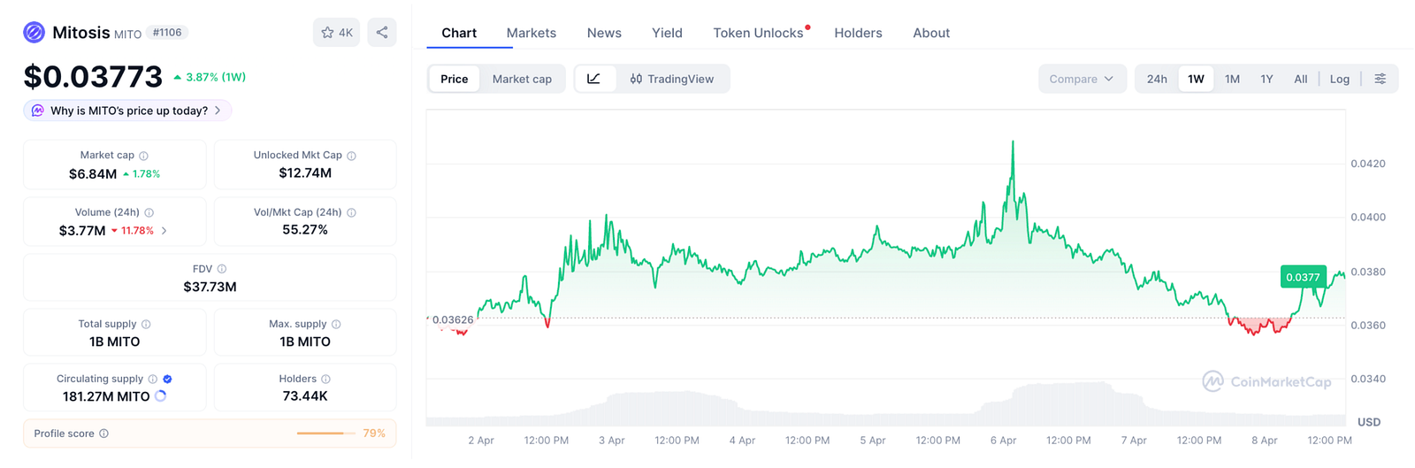Click the candlestick icon in TradingView button
Screen dimensions: 1415x468
tap(636, 79)
